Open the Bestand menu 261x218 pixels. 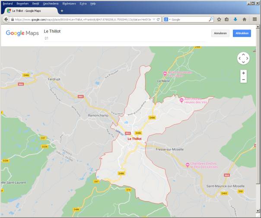coord(8,3)
